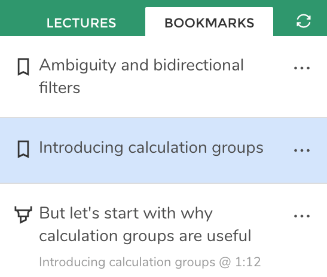Image resolution: width=327 pixels, height=277 pixels.
Task: Jump to Introducing calculation groups @ 1:12 timestamp
Action: tap(150, 262)
